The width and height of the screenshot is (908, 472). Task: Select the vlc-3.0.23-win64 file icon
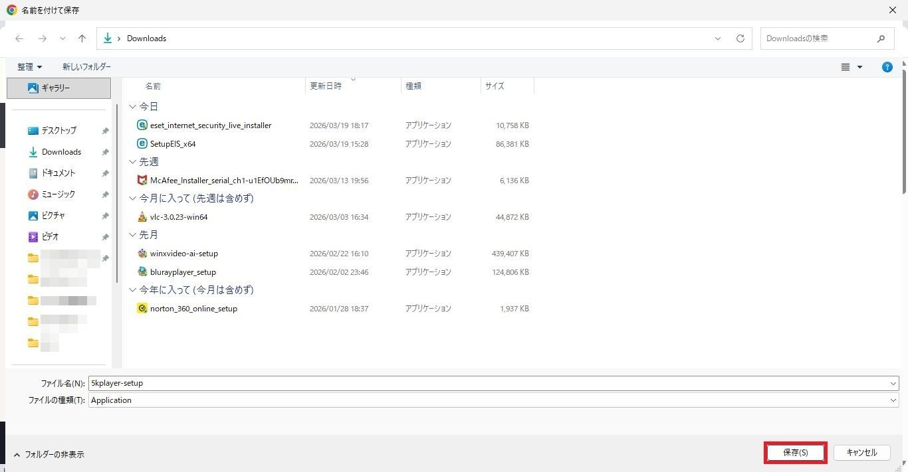pos(142,217)
